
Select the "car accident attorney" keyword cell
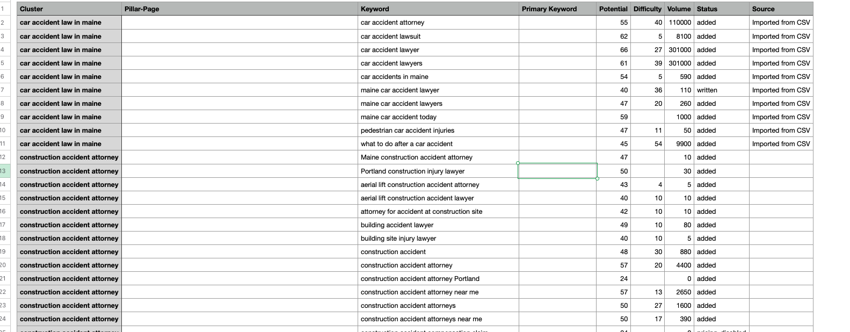(x=438, y=23)
